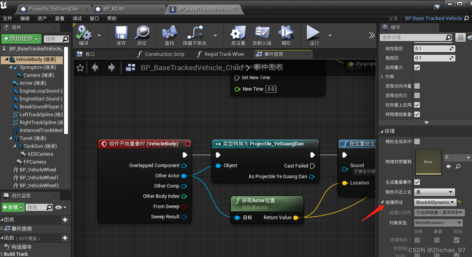The height and width of the screenshot is (257, 472).
Task: Expand advanced physics options arrow
Action: click(x=427, y=123)
